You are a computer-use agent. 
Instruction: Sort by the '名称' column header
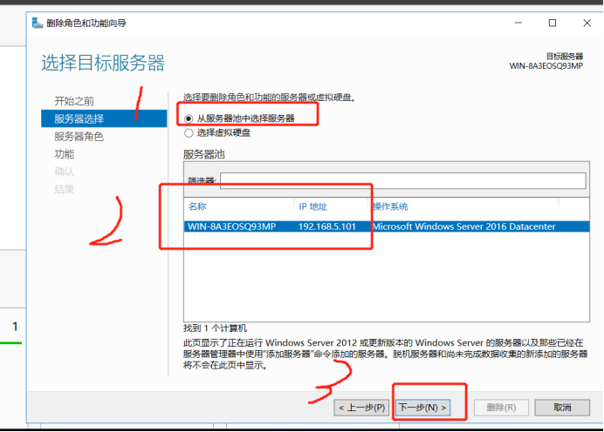(197, 206)
